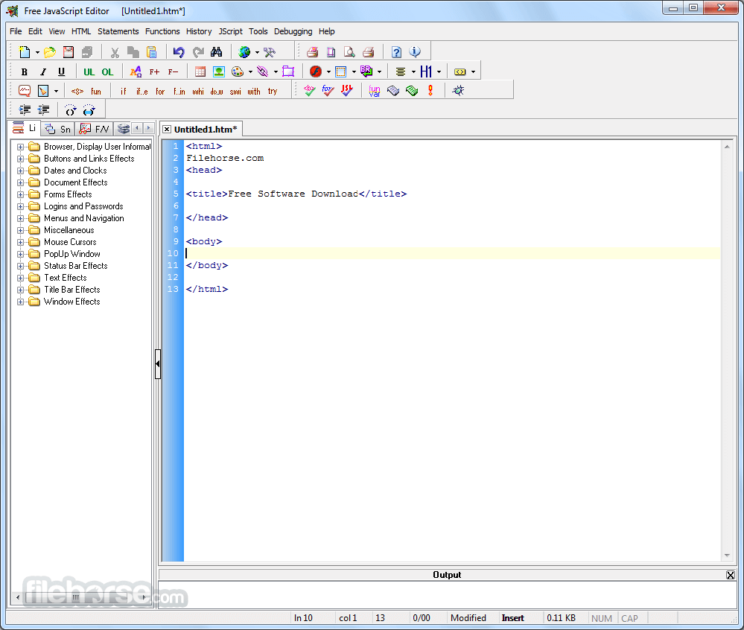744x630 pixels.
Task: Click the Underline formatting icon
Action: (x=61, y=72)
